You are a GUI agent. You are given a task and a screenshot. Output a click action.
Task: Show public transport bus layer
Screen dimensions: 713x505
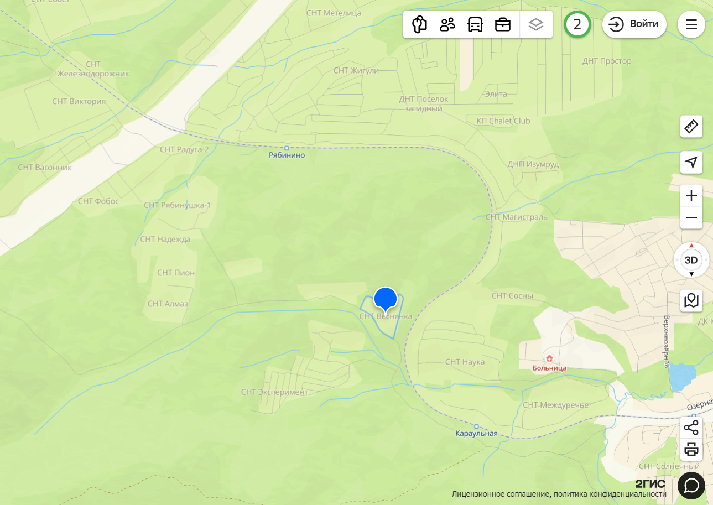[x=475, y=24]
